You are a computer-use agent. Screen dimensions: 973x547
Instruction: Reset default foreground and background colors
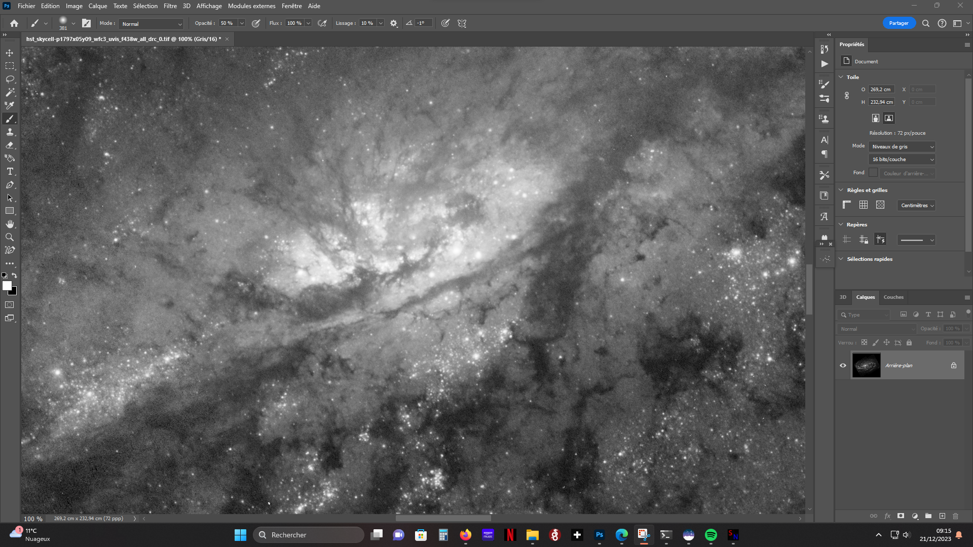pos(5,276)
